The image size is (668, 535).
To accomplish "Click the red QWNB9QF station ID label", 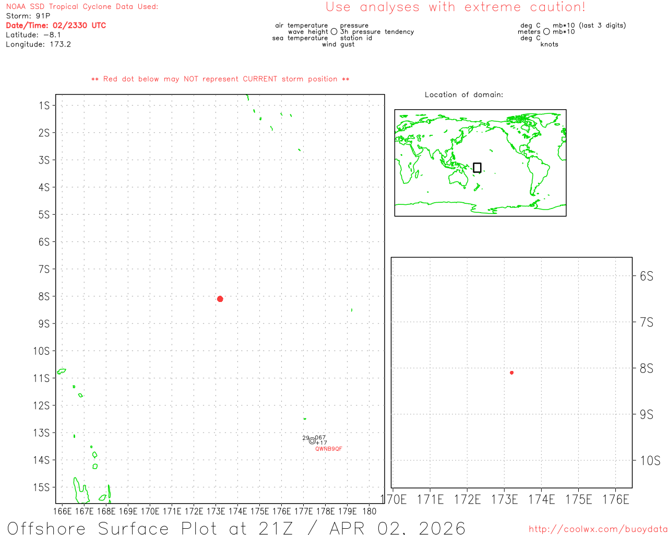I will [x=329, y=449].
